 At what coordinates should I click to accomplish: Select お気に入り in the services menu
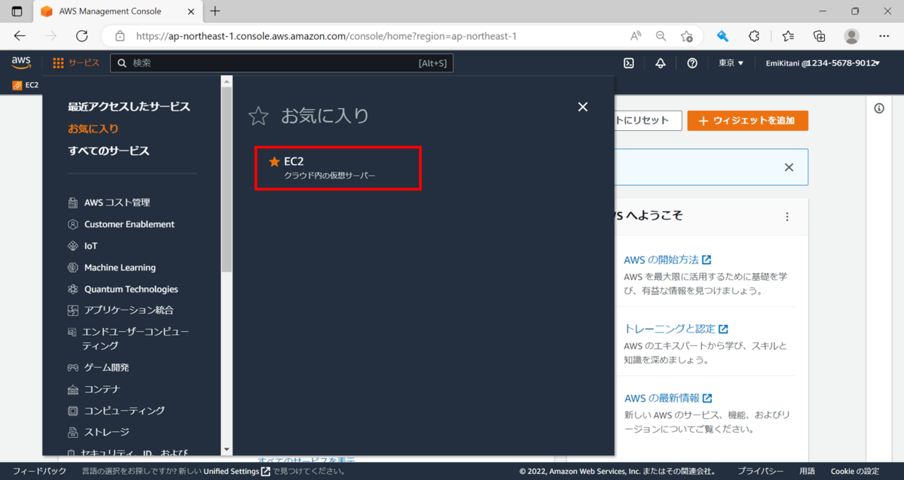[x=93, y=129]
